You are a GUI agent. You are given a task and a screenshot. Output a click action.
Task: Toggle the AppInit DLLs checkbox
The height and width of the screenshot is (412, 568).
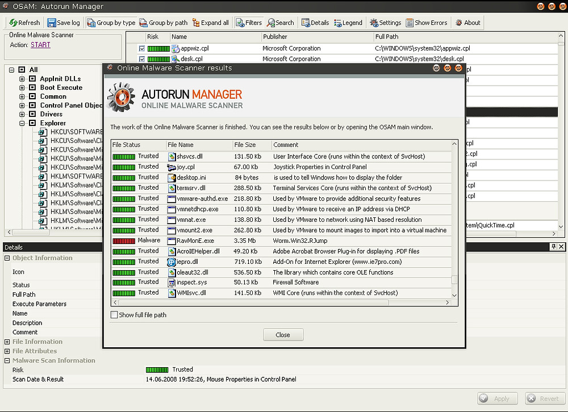click(x=32, y=78)
